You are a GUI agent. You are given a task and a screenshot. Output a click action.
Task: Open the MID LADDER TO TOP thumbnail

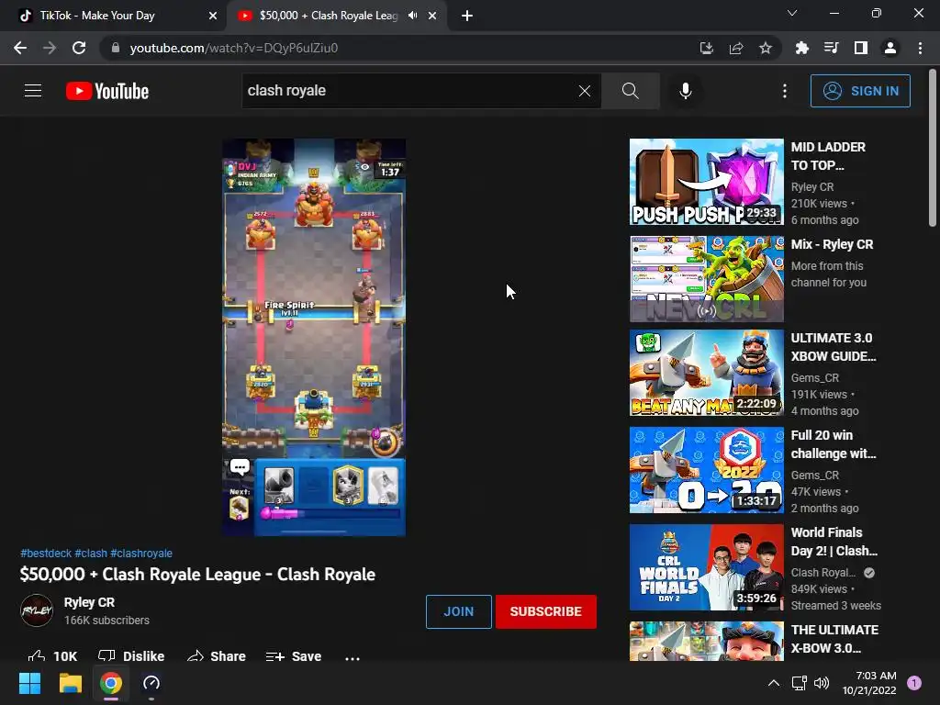pyautogui.click(x=706, y=182)
